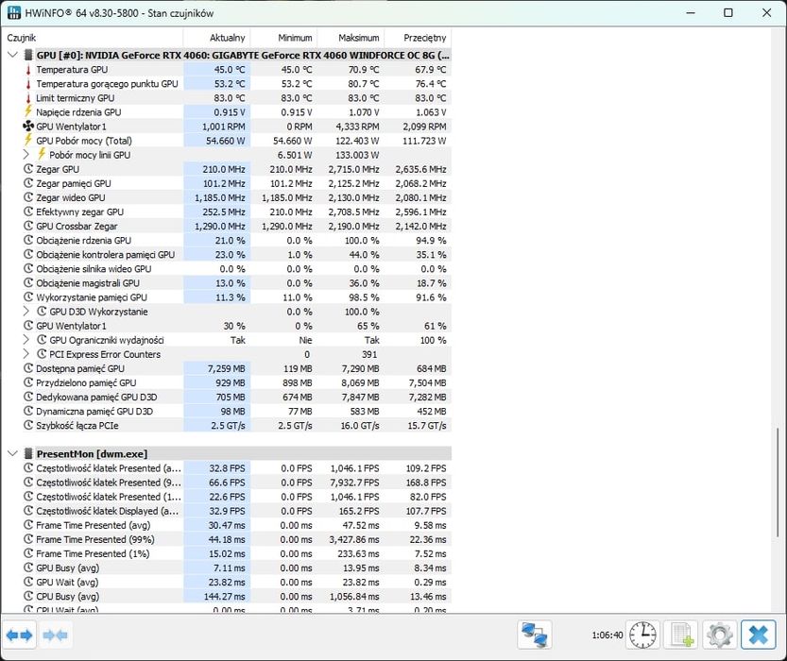Click the expand panels arrows button
The image size is (787, 661).
[20, 635]
